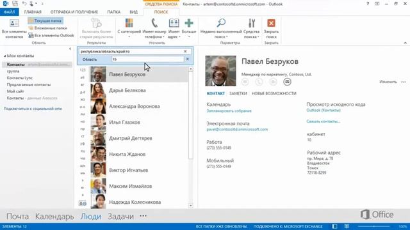The height and width of the screenshot is (230, 410).
Task: Open the С категорией dropdown
Action: click(x=129, y=28)
